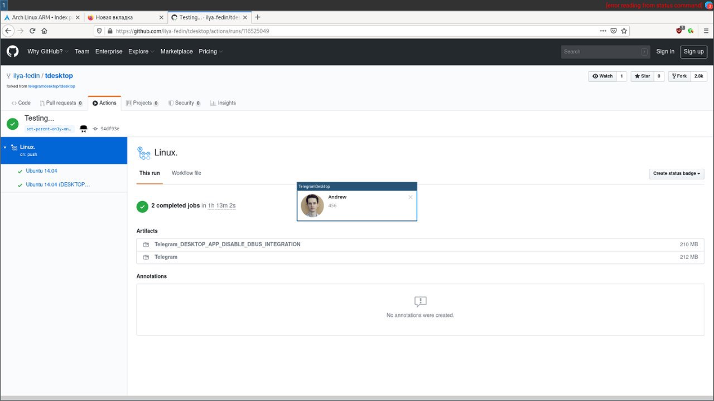The width and height of the screenshot is (714, 401).
Task: Open the red uBlock extension icon
Action: tap(679, 31)
